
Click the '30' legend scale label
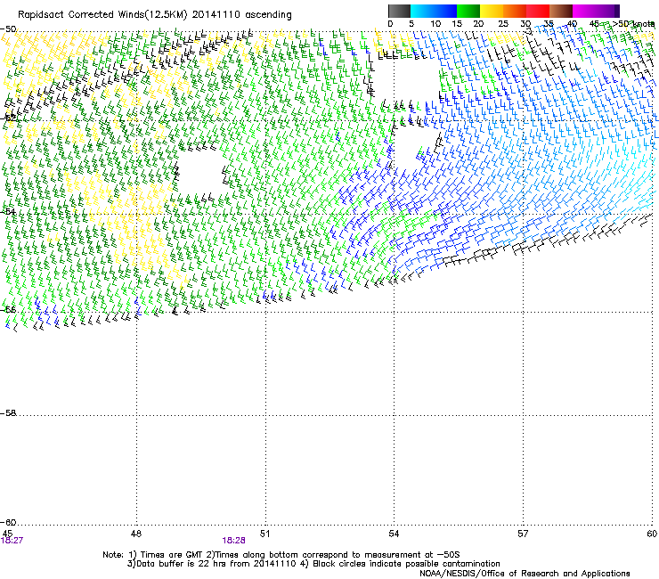click(x=525, y=24)
